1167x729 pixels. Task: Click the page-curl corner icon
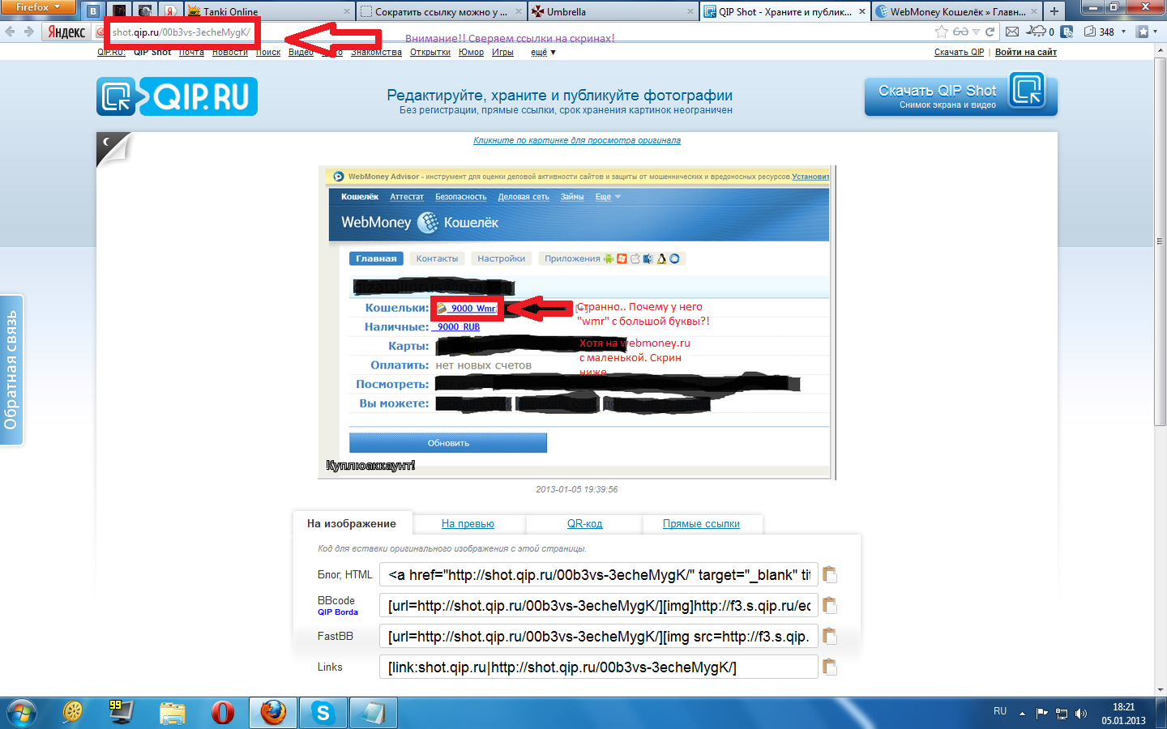[113, 149]
